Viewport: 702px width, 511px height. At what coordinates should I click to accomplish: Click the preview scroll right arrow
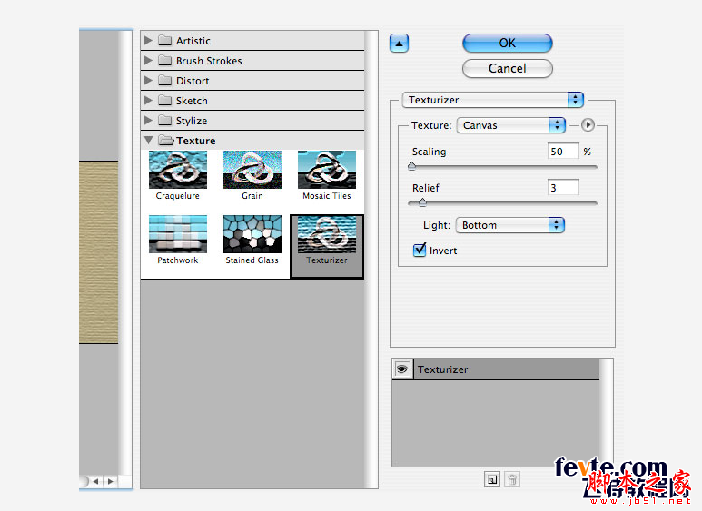(x=110, y=481)
